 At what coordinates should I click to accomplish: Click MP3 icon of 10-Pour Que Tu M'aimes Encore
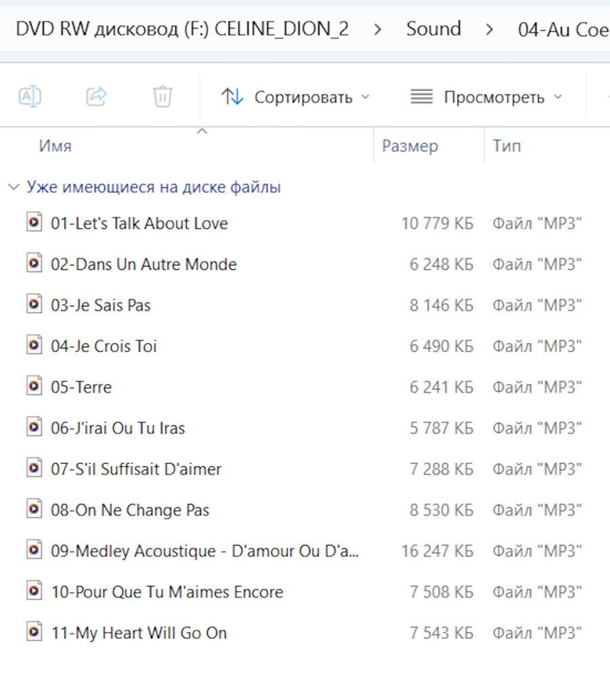pos(34,591)
